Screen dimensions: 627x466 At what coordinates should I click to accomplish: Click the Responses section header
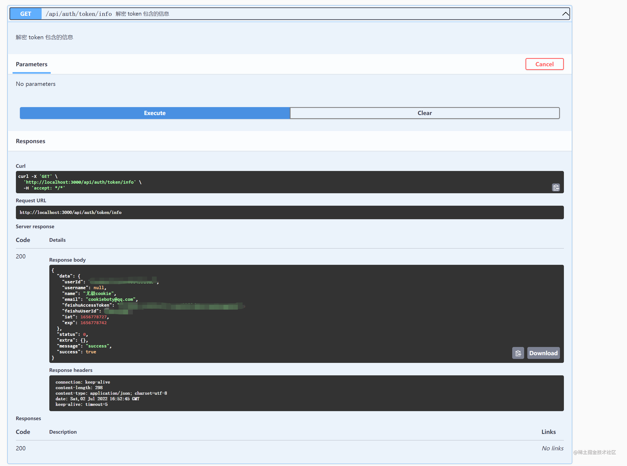(30, 141)
